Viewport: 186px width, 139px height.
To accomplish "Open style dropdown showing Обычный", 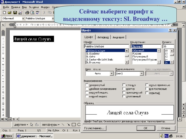I will [23, 19].
